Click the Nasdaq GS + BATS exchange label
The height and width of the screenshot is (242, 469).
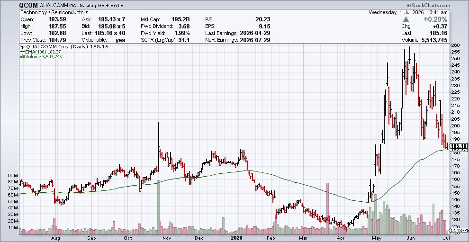point(101,6)
